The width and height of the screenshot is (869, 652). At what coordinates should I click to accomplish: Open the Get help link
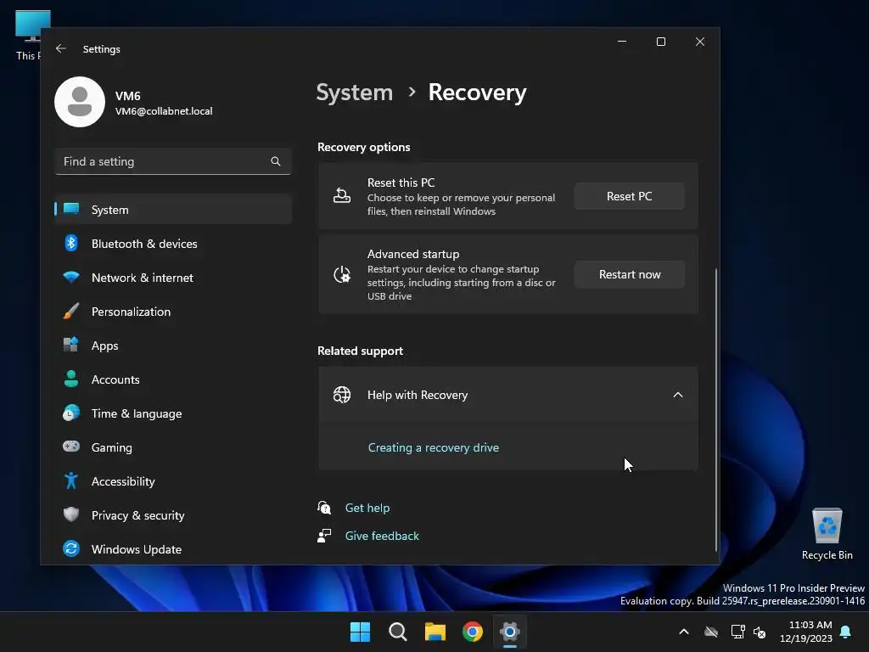click(367, 508)
